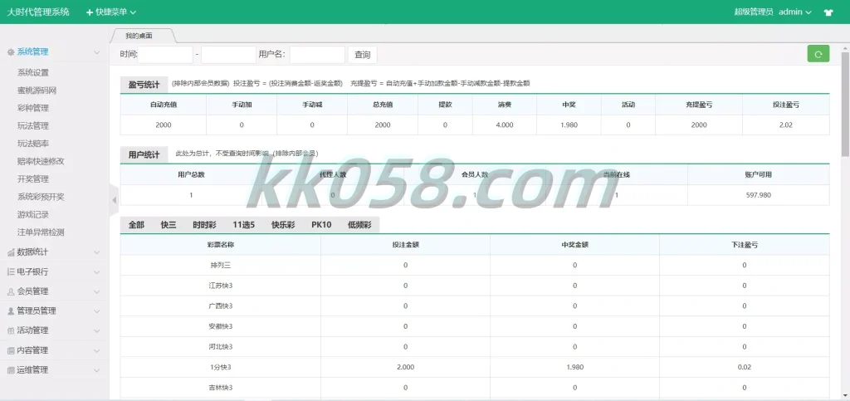Click the 吉林快3 lottery name cell
Image resolution: width=850 pixels, height=401 pixels.
click(x=221, y=388)
